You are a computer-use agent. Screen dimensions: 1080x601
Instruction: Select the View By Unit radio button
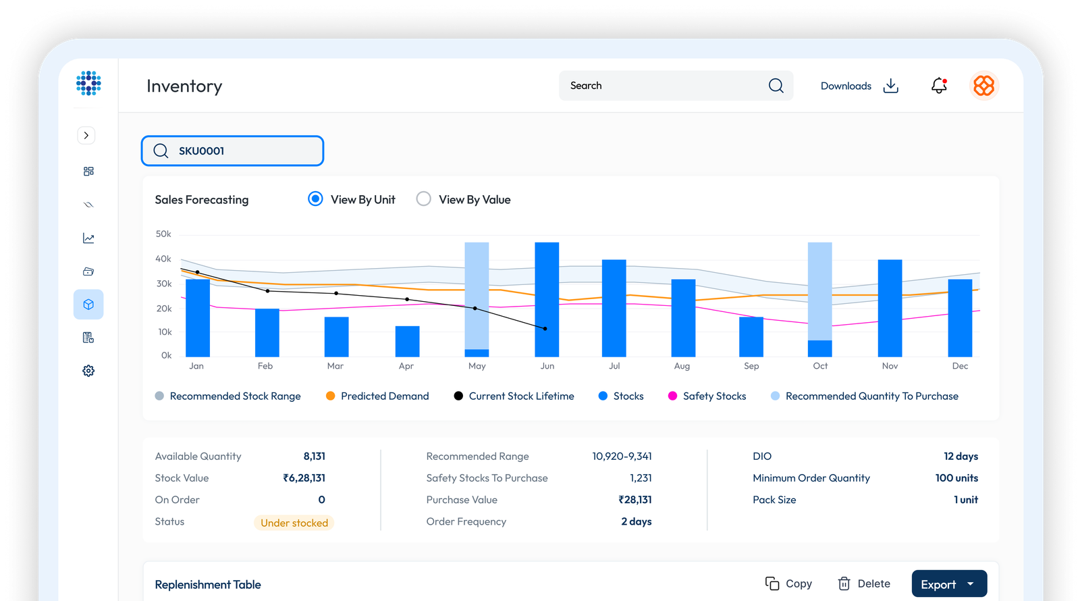point(315,199)
